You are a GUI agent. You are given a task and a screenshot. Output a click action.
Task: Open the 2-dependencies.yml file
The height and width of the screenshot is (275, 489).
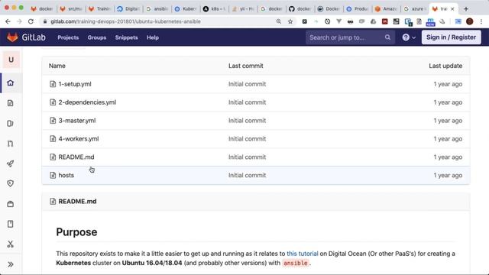tap(87, 102)
